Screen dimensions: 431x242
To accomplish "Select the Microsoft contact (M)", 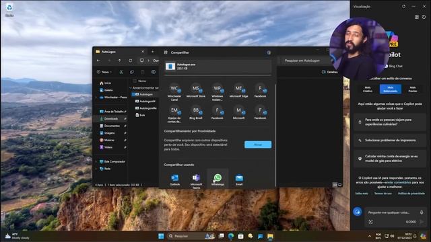I will [238, 112].
